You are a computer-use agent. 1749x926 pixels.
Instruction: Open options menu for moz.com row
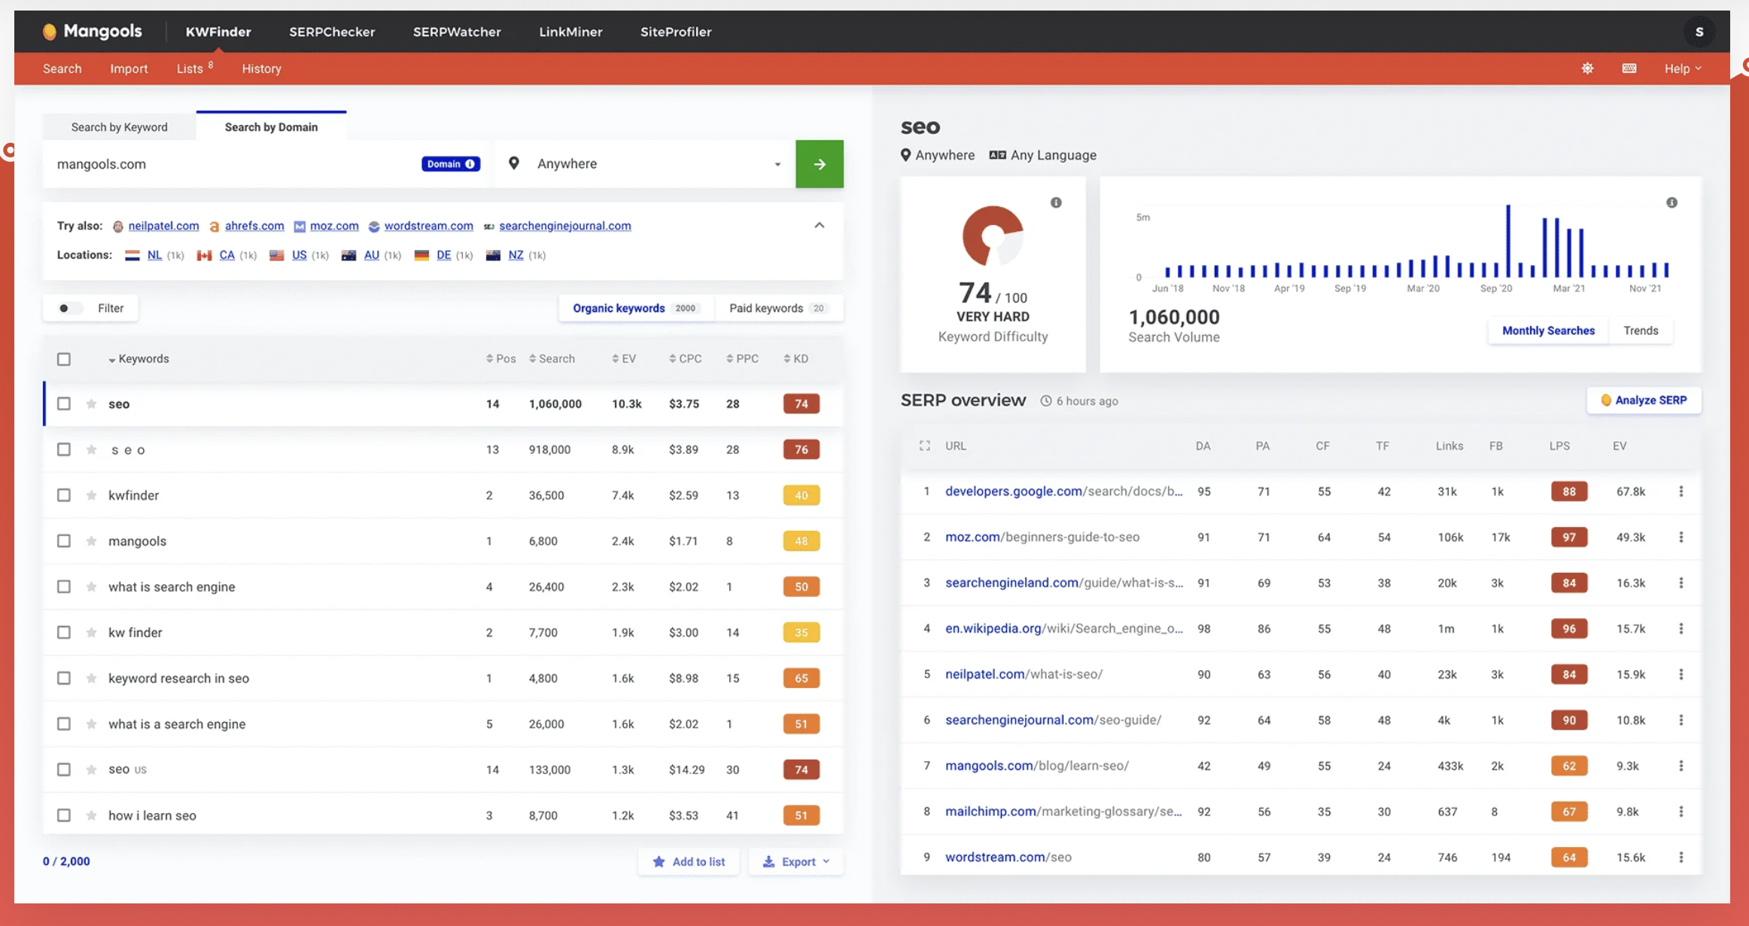tap(1681, 538)
